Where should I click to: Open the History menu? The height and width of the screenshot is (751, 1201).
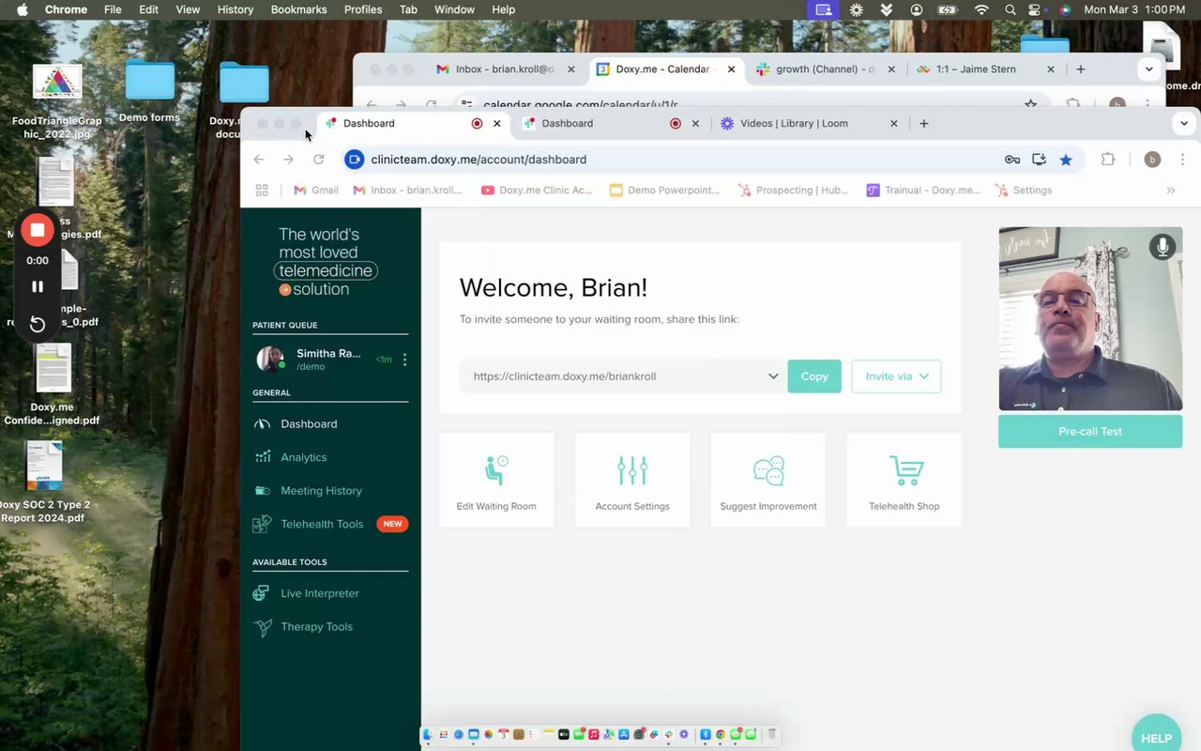click(x=236, y=9)
